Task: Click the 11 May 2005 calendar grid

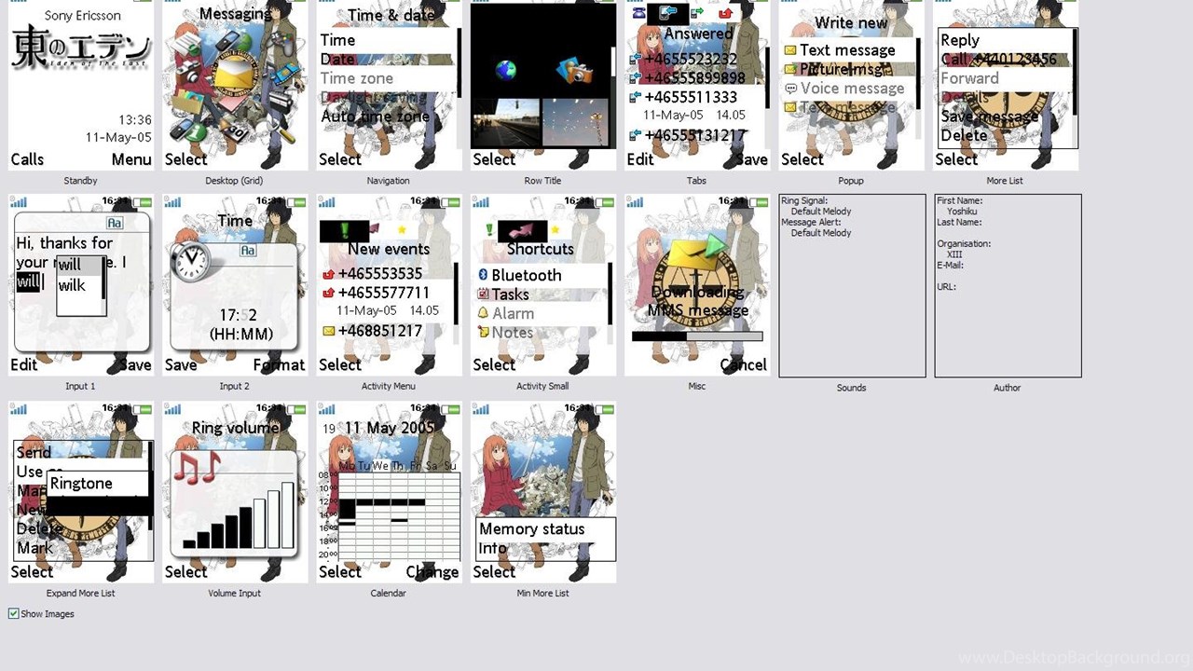Action: click(x=399, y=514)
